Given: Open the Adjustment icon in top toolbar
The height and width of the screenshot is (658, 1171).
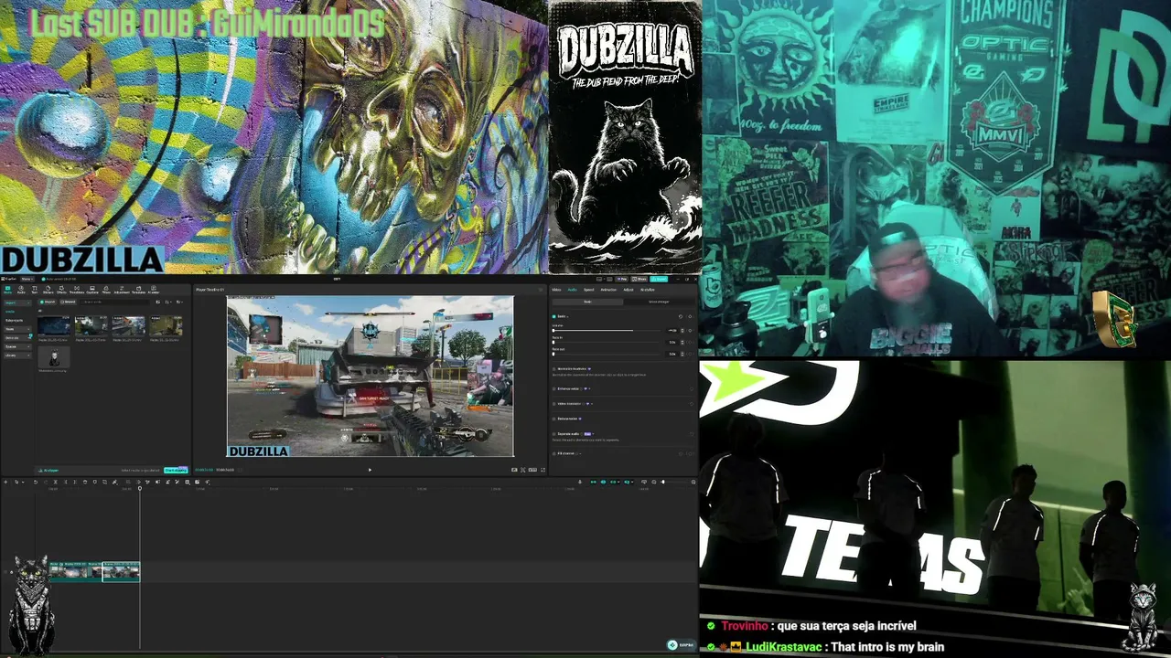Looking at the screenshot, I should coord(122,290).
